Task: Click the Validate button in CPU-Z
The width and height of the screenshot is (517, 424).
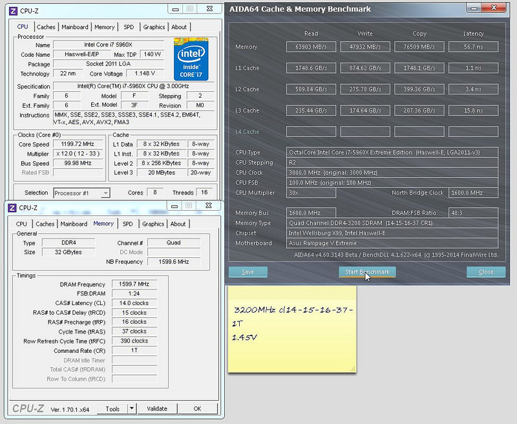Action: [157, 409]
